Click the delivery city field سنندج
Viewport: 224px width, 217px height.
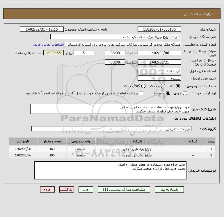coord(159,78)
